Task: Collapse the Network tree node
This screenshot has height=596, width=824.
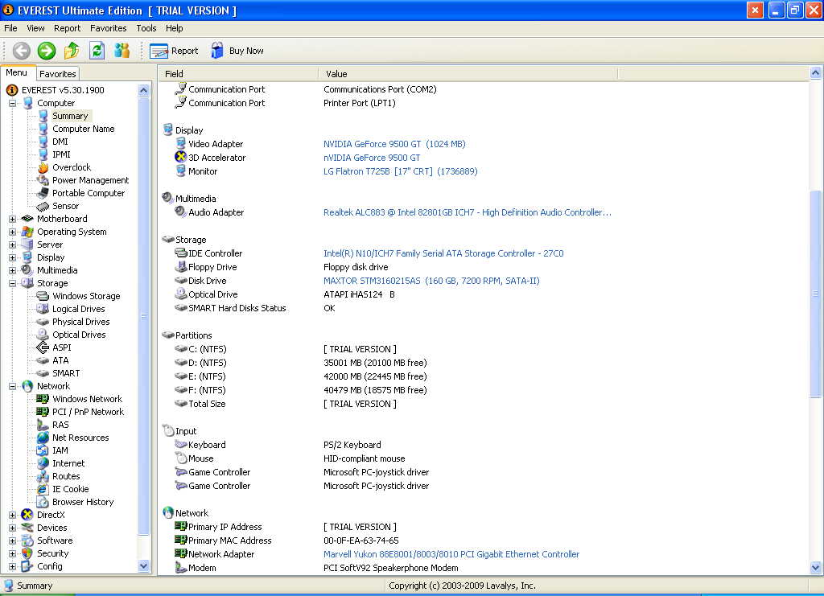Action: coord(13,386)
